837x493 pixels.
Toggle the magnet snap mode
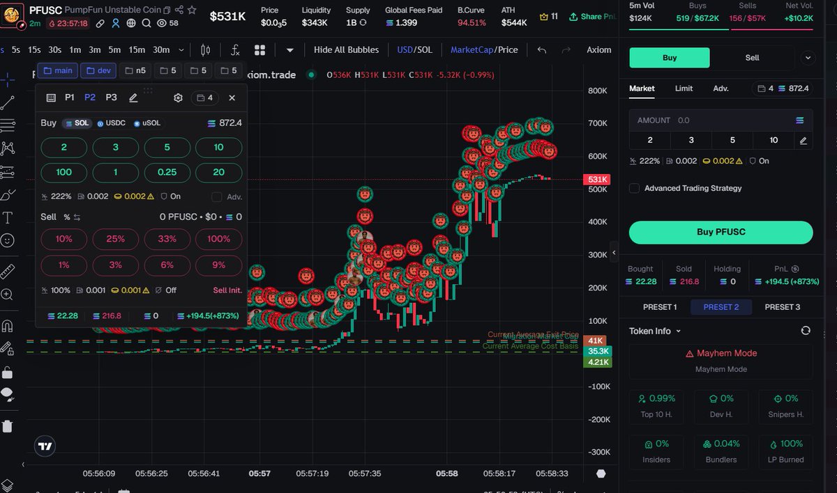coord(8,325)
